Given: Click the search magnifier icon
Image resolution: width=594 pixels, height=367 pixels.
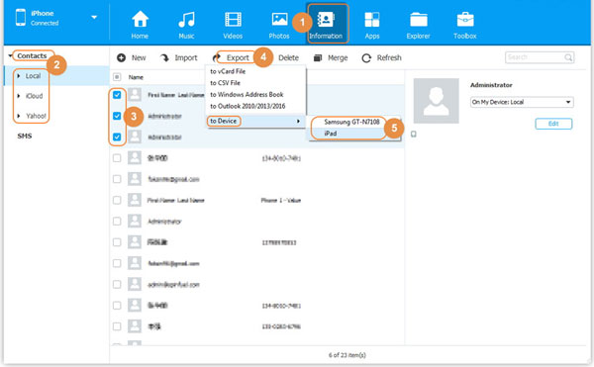Looking at the screenshot, I should [568, 57].
